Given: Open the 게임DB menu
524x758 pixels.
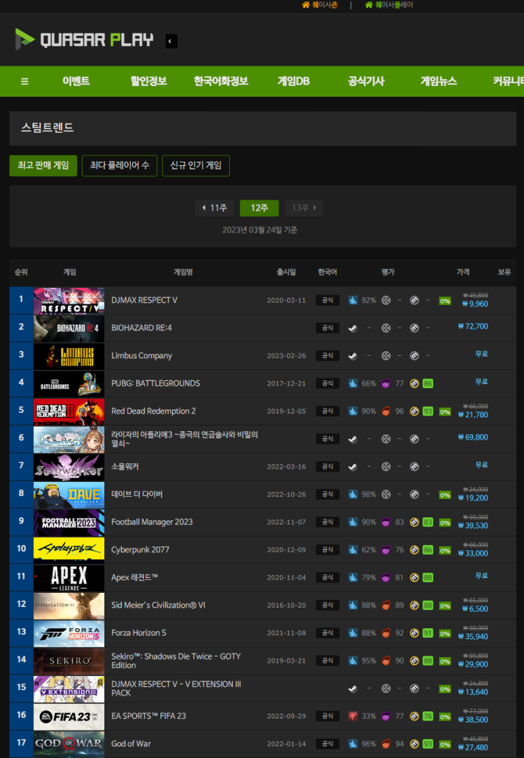Looking at the screenshot, I should (293, 81).
